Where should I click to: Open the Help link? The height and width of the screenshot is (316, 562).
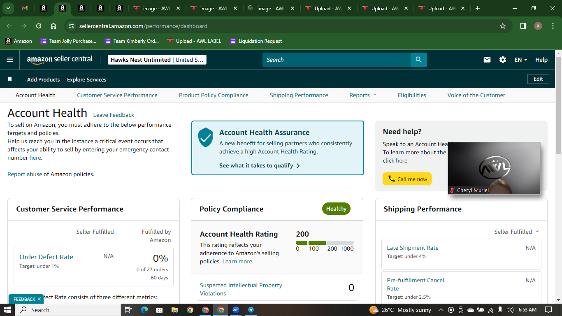(541, 60)
